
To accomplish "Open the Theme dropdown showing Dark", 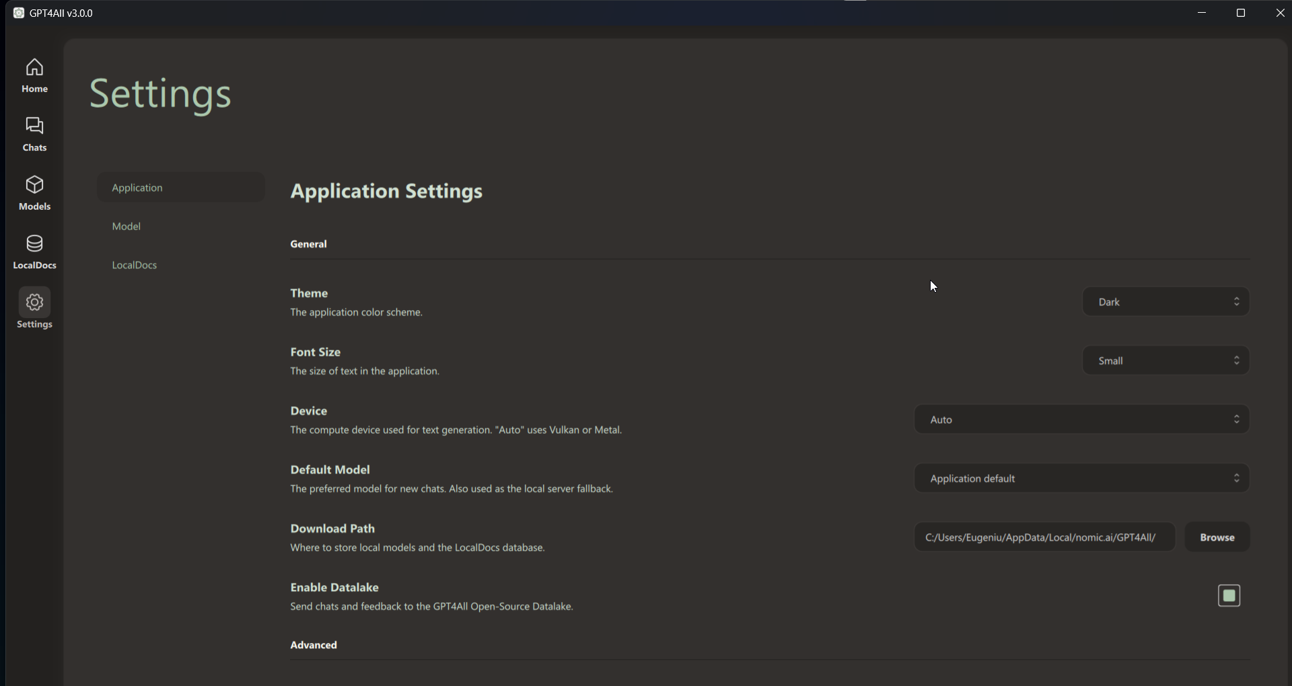I will 1165,302.
